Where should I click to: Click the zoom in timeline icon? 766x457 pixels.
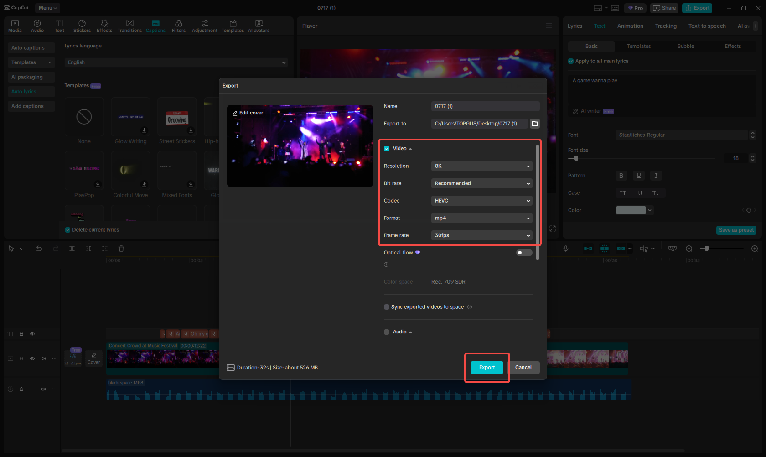[755, 249]
